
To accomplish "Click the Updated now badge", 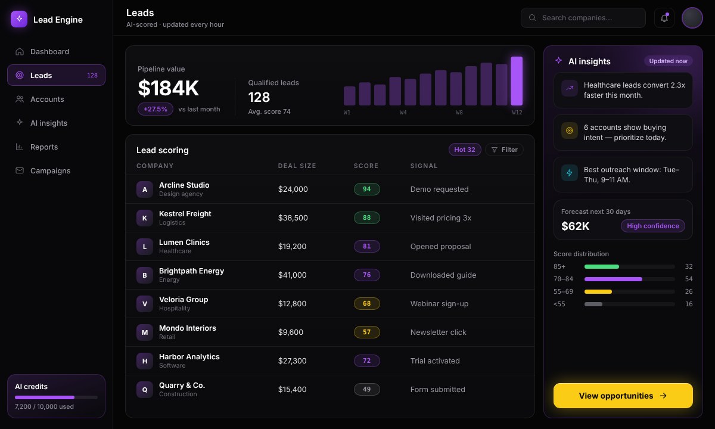I will pos(668,61).
